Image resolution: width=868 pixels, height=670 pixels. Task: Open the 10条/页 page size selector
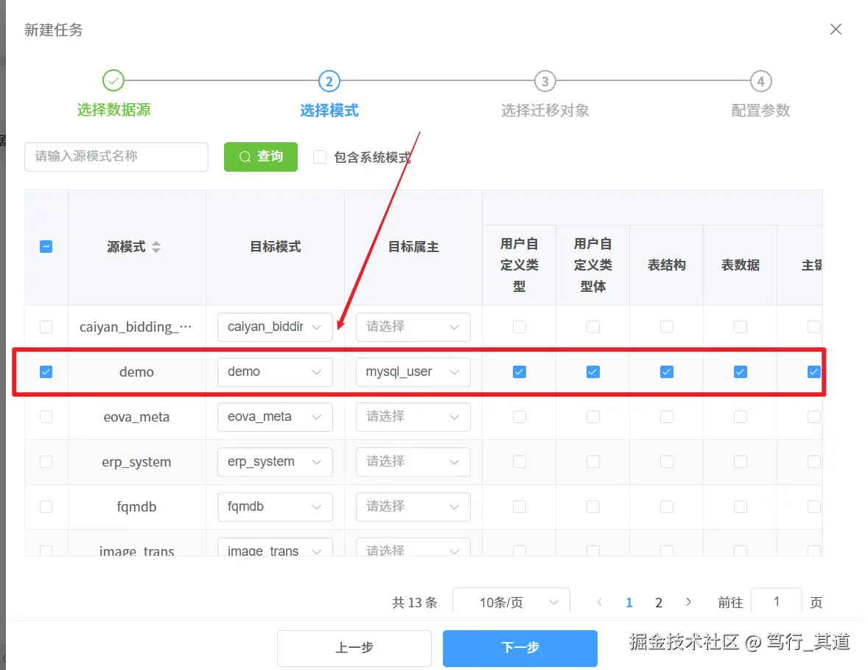[511, 602]
